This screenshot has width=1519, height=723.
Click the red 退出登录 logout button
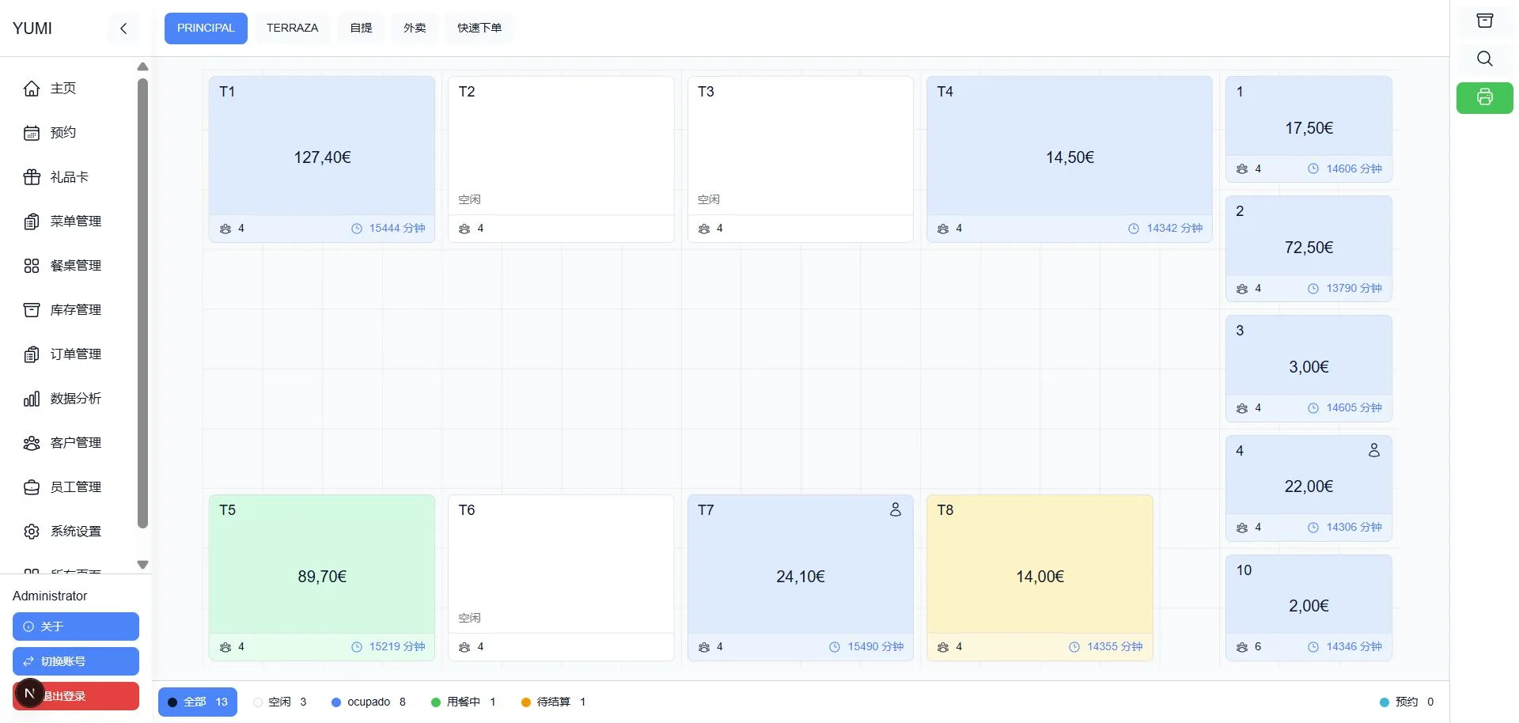(76, 696)
